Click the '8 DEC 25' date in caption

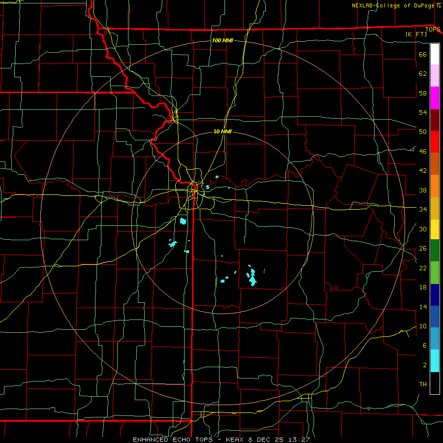[265, 440]
